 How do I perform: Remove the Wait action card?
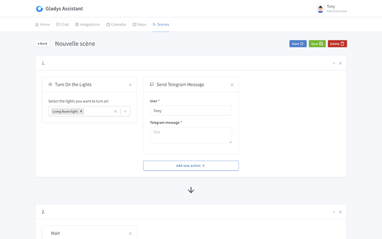pyautogui.click(x=130, y=233)
